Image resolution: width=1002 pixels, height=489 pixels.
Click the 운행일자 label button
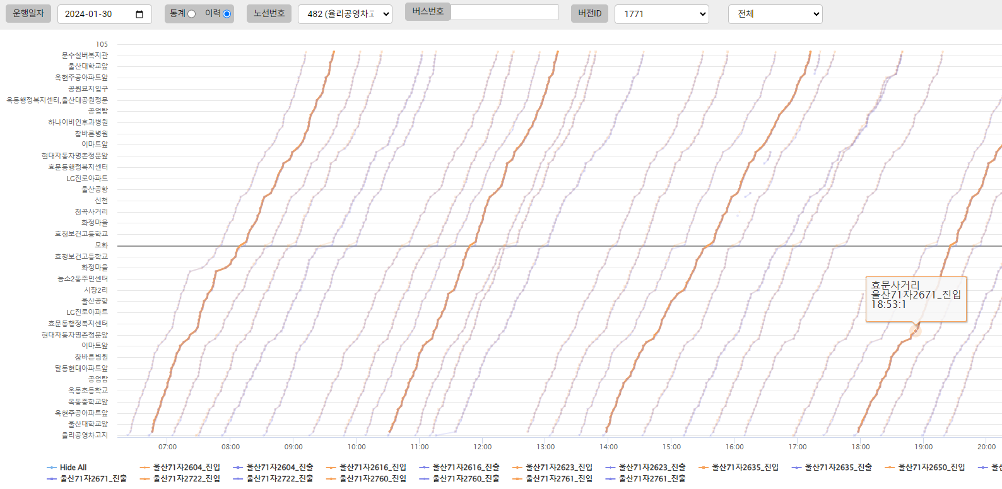(28, 13)
